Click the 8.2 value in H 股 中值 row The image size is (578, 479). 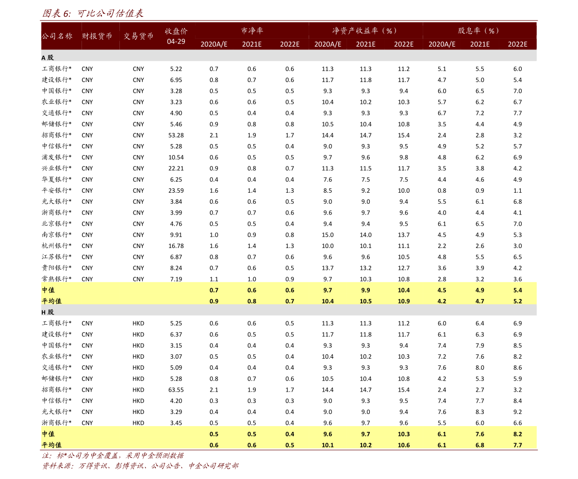coord(517,434)
